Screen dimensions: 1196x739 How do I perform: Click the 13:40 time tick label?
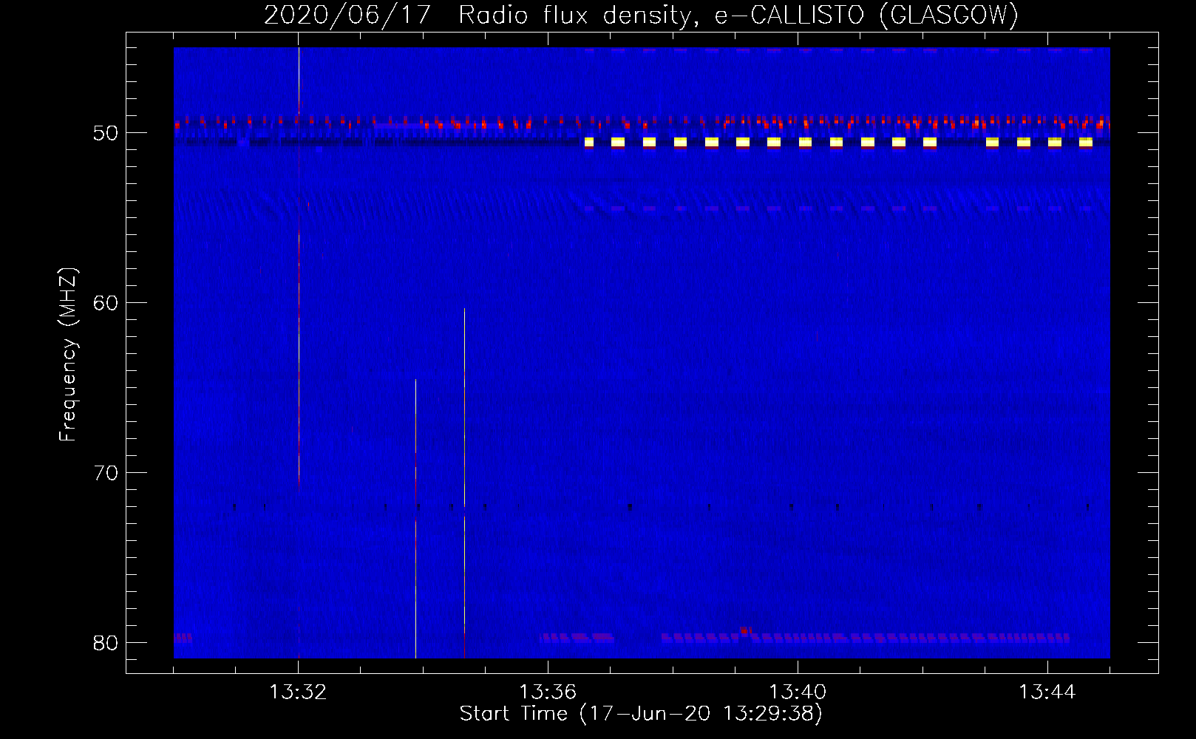[798, 692]
